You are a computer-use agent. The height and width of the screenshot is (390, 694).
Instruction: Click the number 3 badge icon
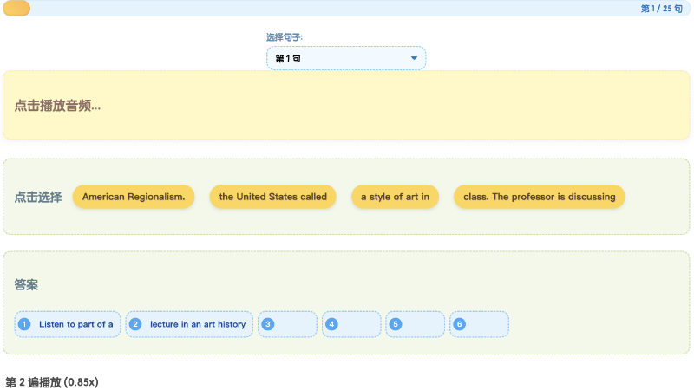[268, 324]
